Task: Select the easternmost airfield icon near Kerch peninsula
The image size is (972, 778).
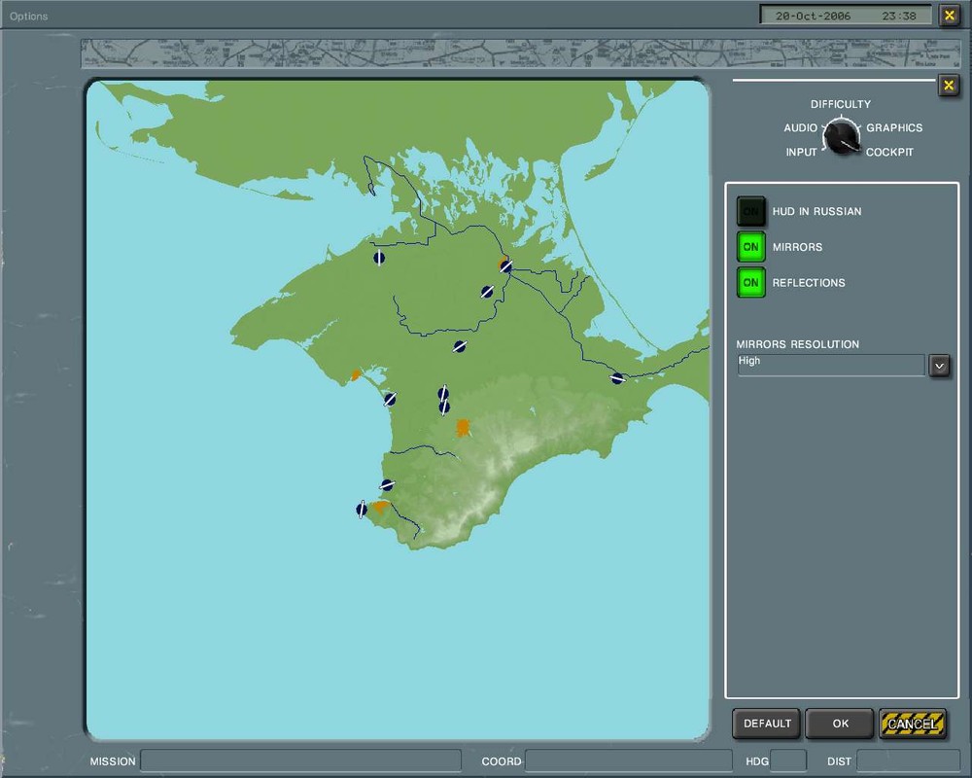Action: point(617,378)
